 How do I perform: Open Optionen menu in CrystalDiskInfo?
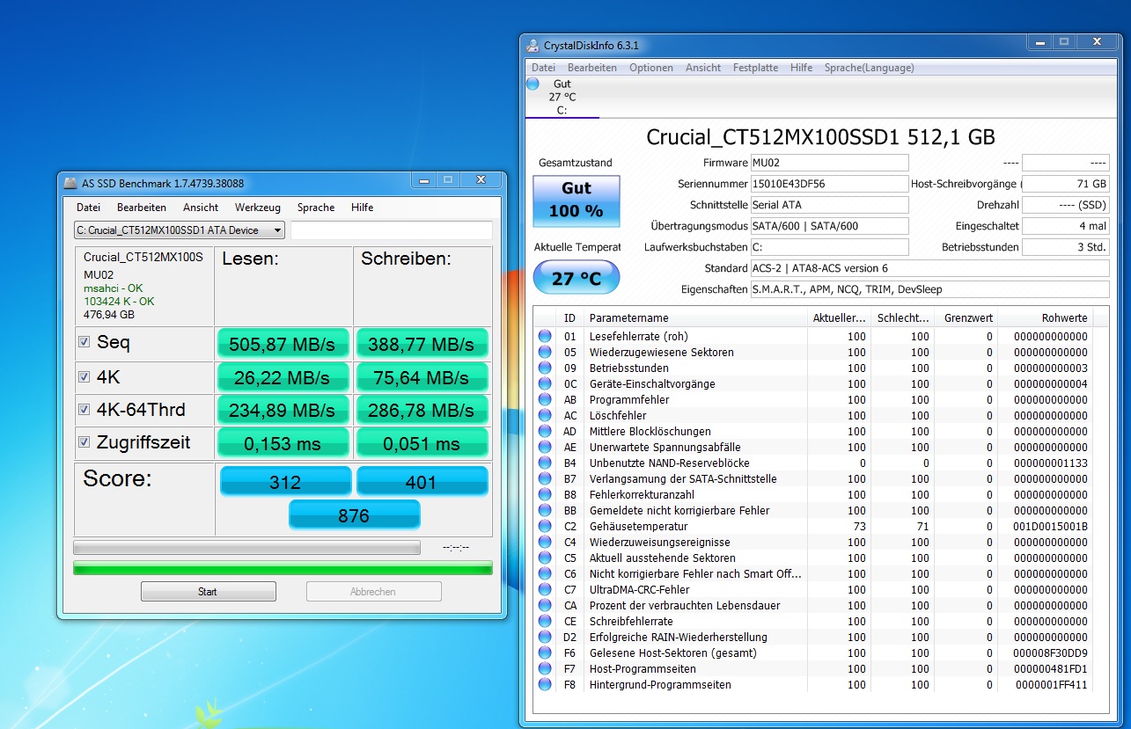click(651, 68)
